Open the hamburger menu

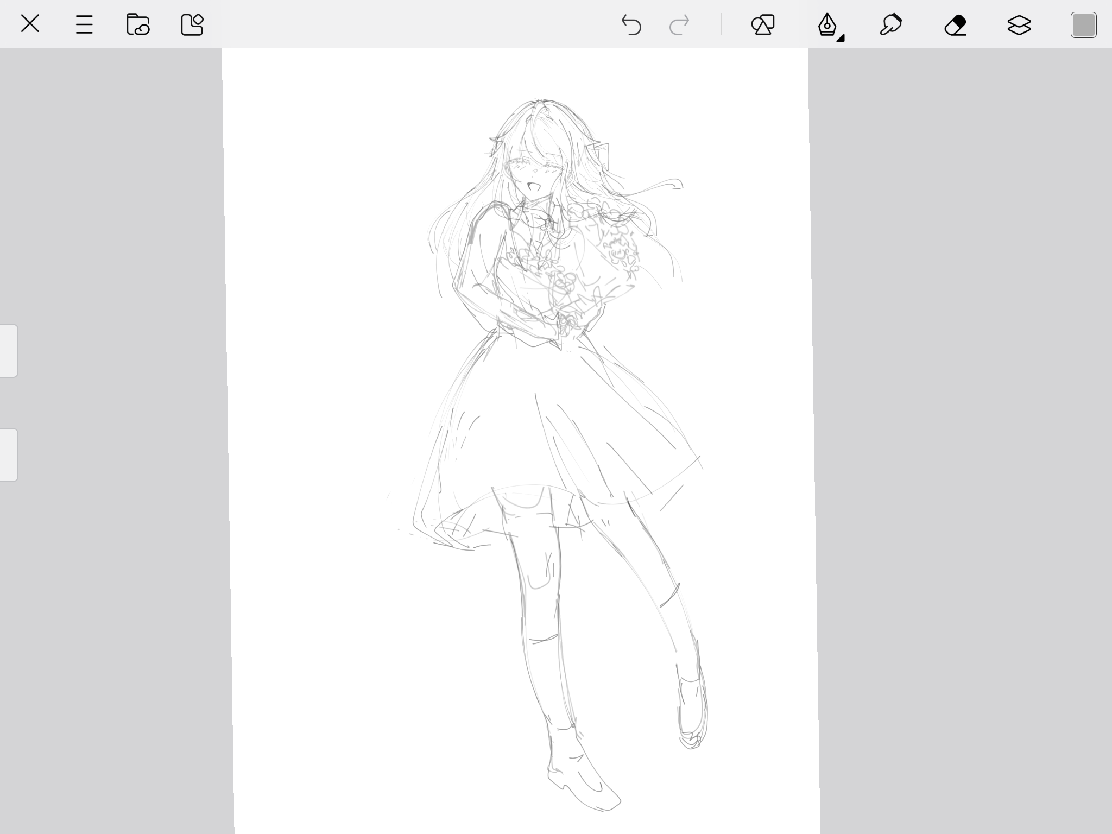tap(84, 24)
